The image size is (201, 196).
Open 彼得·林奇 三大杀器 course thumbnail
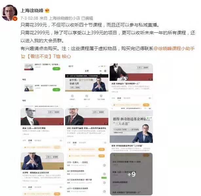click(131, 130)
